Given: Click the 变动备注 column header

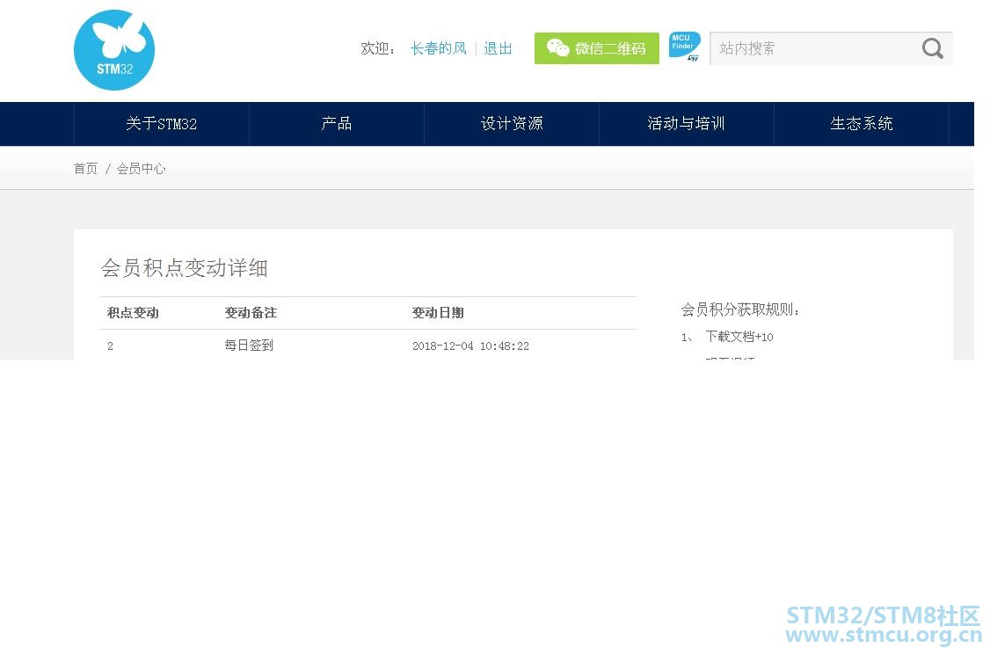Looking at the screenshot, I should pos(251,313).
